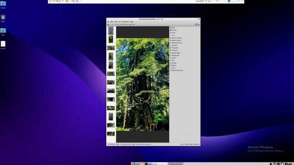Open the Linux Mint start menu
The height and width of the screenshot is (165, 294).
134,164
